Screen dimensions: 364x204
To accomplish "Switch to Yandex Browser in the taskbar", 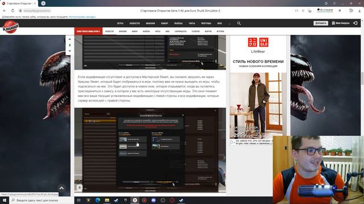I will pyautogui.click(x=135, y=200).
